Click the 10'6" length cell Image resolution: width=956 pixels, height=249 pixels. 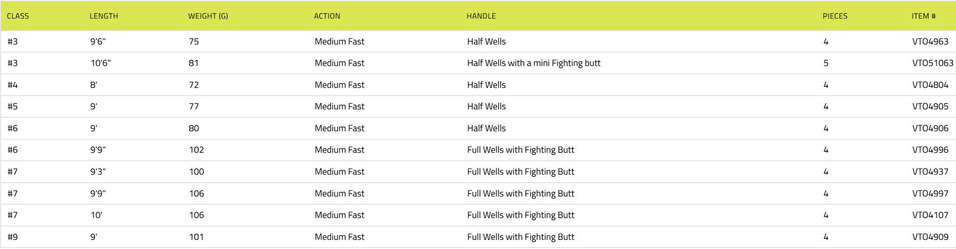pos(100,63)
